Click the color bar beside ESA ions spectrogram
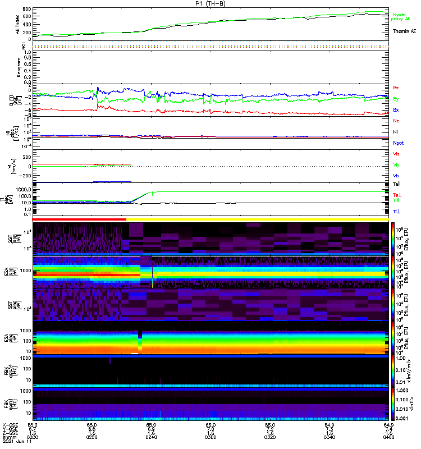 tap(393, 272)
